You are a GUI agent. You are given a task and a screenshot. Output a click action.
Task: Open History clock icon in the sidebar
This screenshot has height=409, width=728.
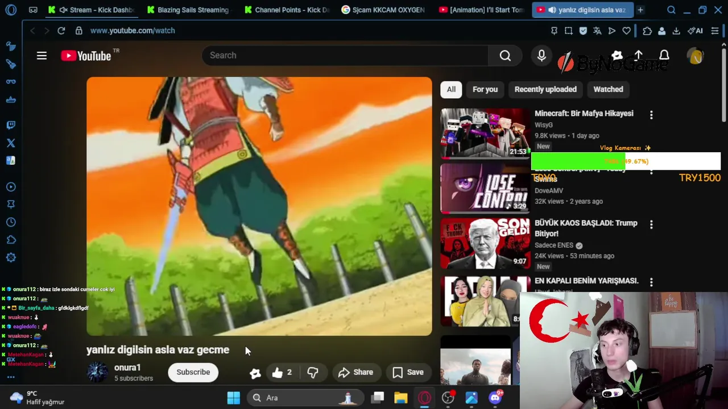[11, 222]
